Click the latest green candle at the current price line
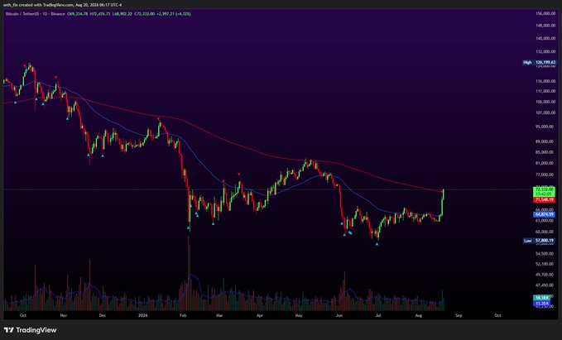The height and width of the screenshot is (340, 562). point(444,194)
